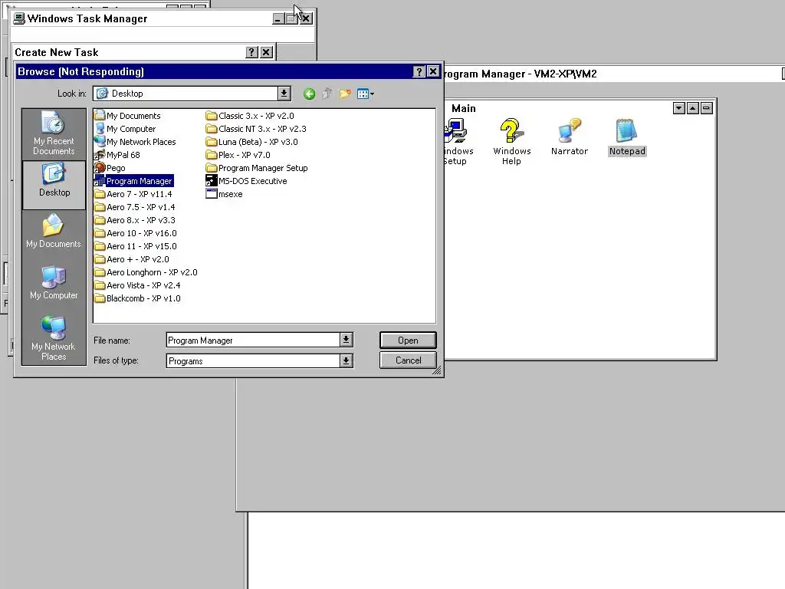Click Main group down-arrow button

(x=679, y=107)
